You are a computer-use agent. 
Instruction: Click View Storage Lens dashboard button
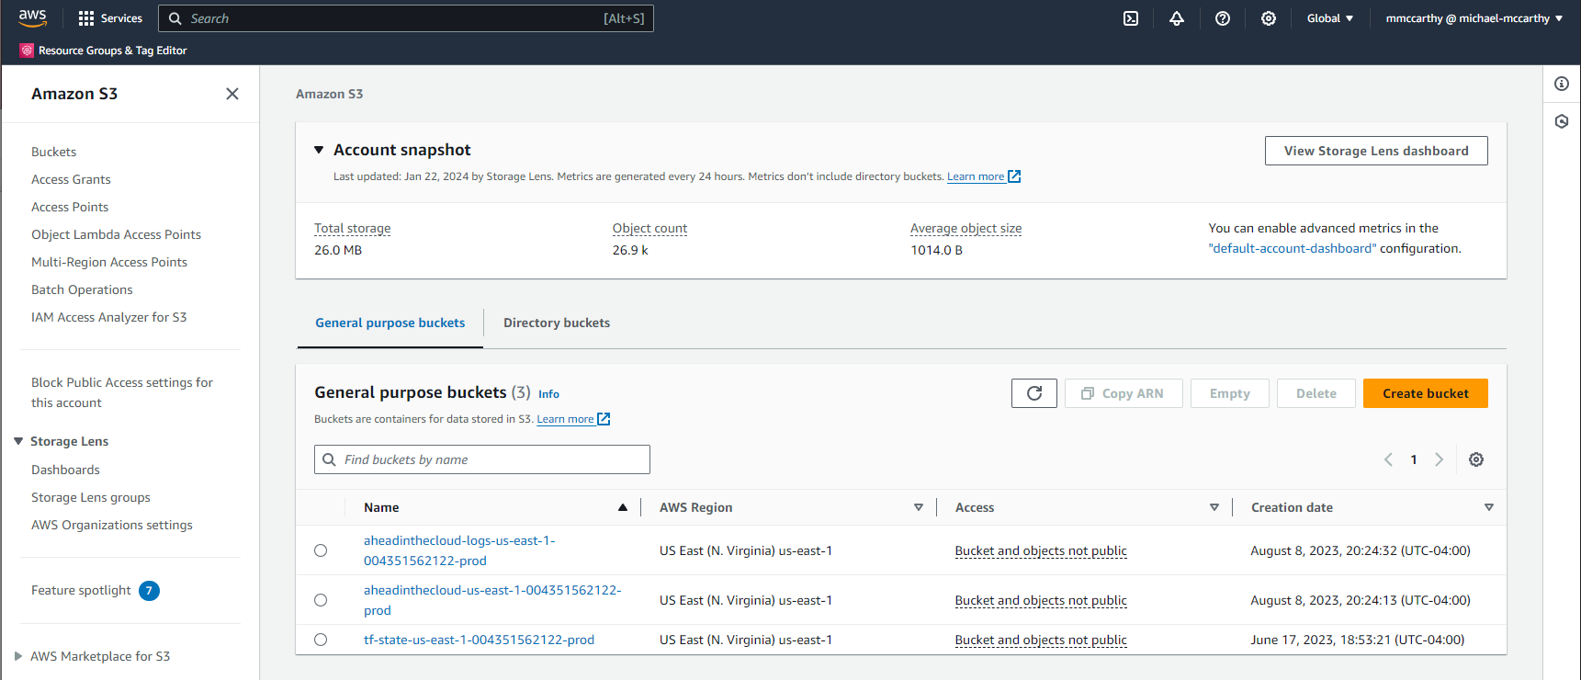[1376, 151]
